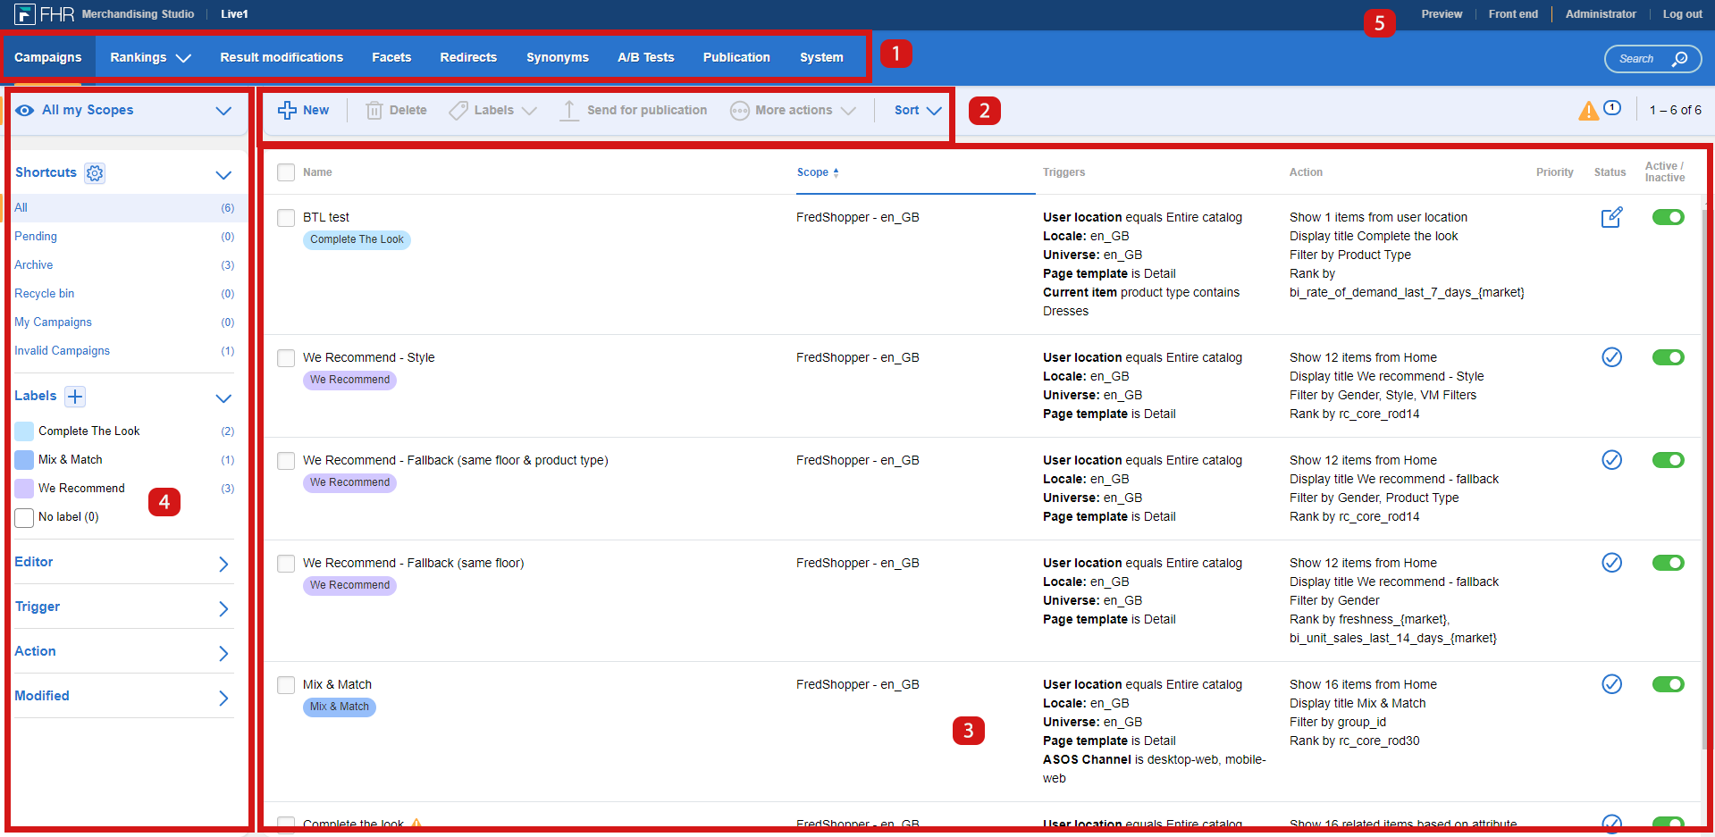The height and width of the screenshot is (837, 1715).
Task: Open the Result modifications tab
Action: [282, 57]
